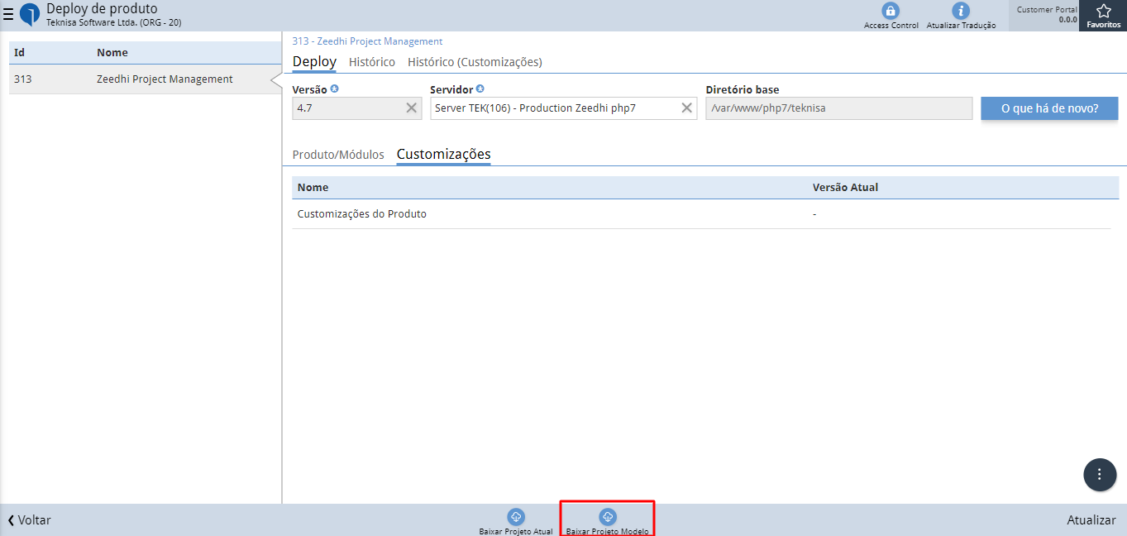Screen dimensions: 1127x536
Task: Click the Id column header
Action: click(19, 53)
